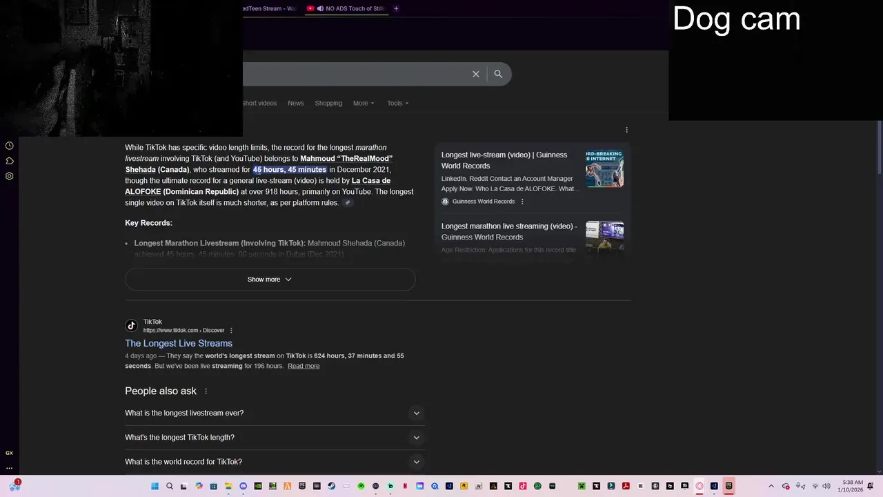Open NVIDIA app in the taskbar
Screen dimensions: 883x497
[x=257, y=486]
